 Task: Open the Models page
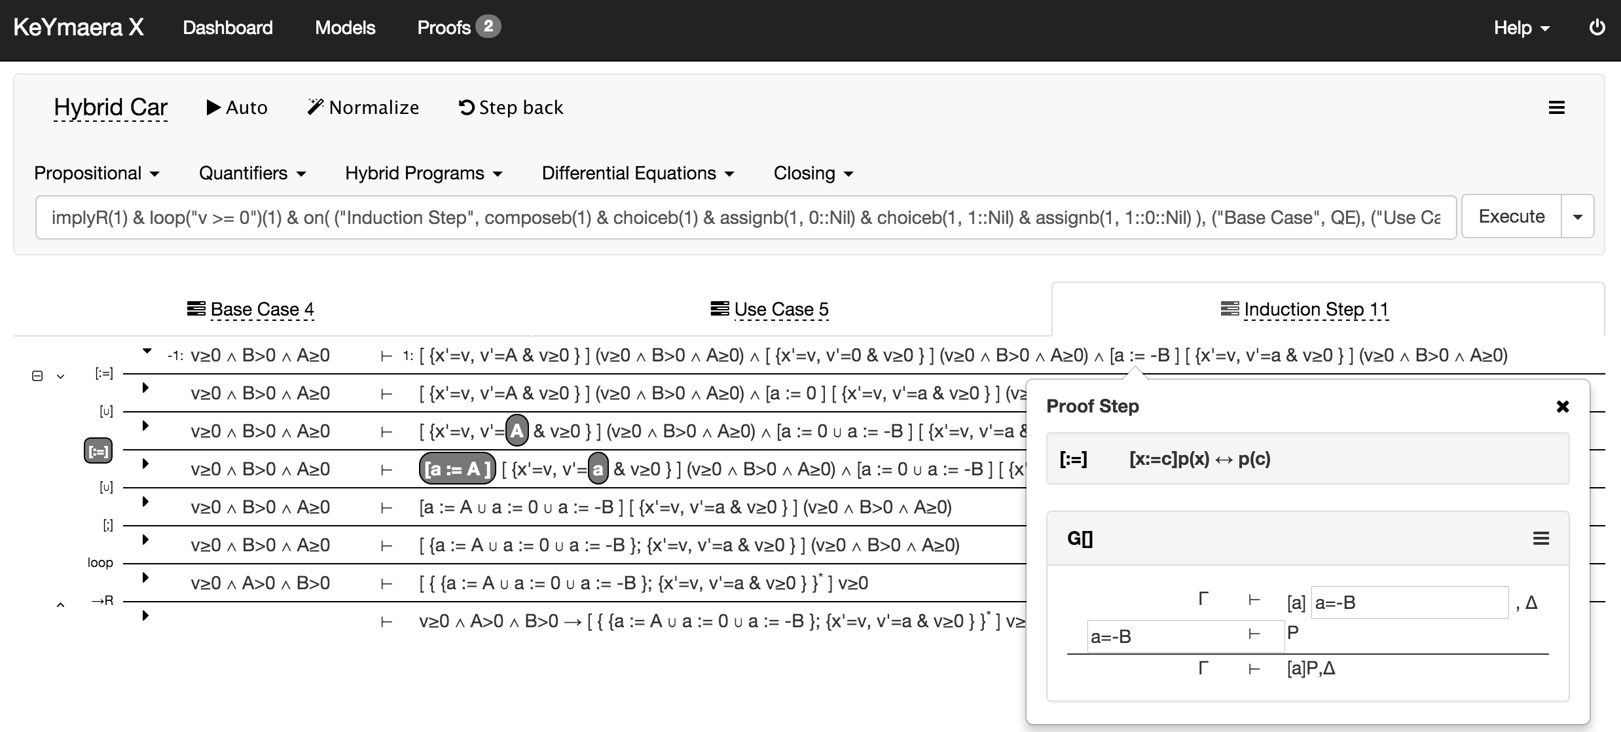pos(345,27)
